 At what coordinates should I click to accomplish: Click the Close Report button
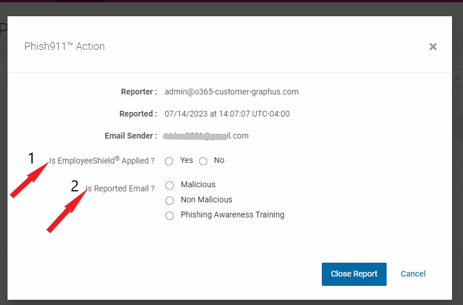354,274
